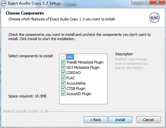Click the EAC logo in the header
The width and height of the screenshot is (166, 128).
click(154, 18)
